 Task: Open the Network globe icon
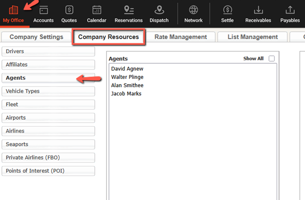point(194,10)
